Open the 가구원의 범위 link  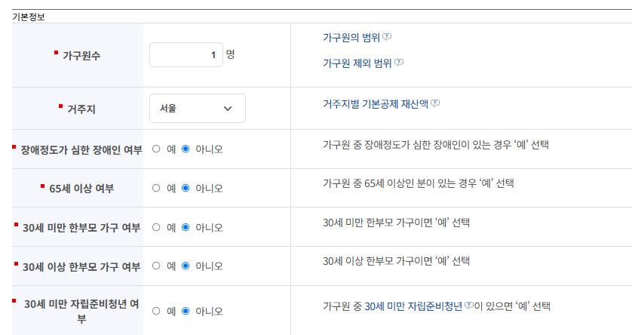click(351, 38)
